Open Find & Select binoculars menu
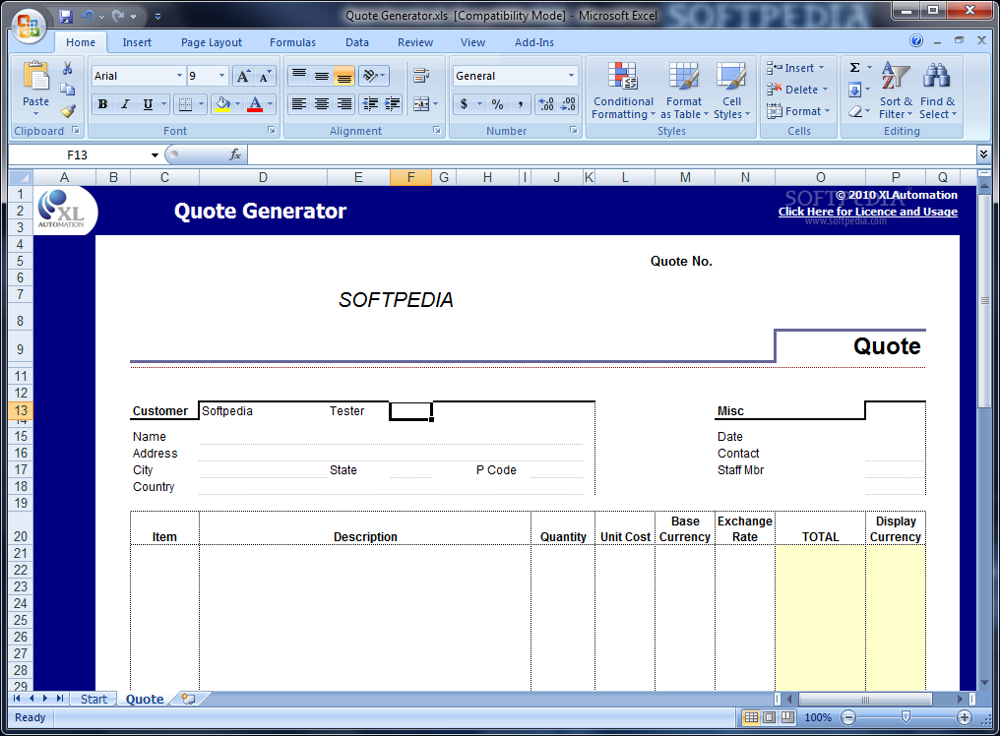 [x=937, y=91]
